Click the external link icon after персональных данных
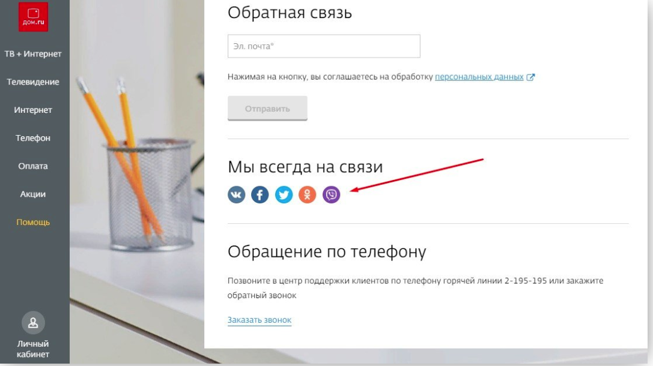The image size is (653, 366). (x=530, y=77)
